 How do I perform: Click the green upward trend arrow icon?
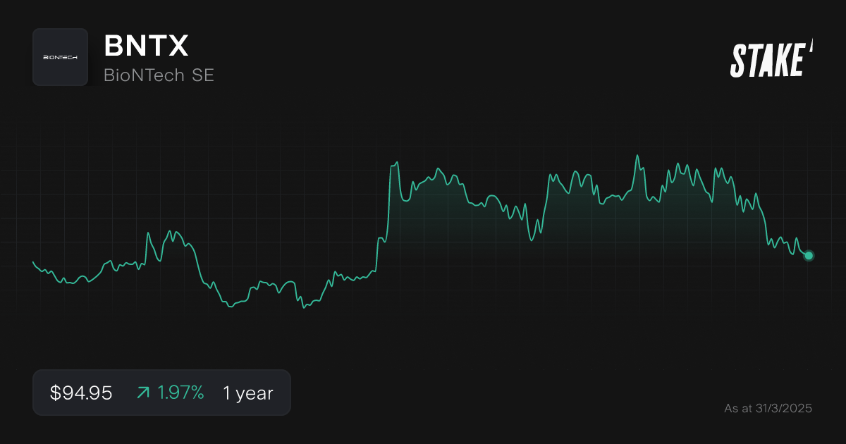click(x=142, y=392)
